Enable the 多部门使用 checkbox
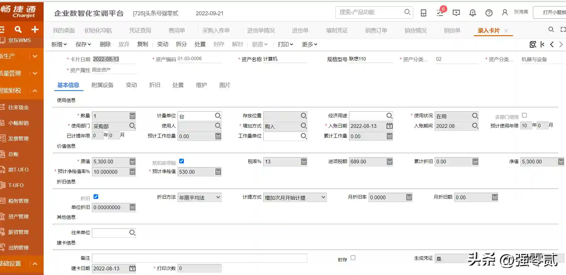This screenshot has width=566, height=275. click(x=524, y=115)
